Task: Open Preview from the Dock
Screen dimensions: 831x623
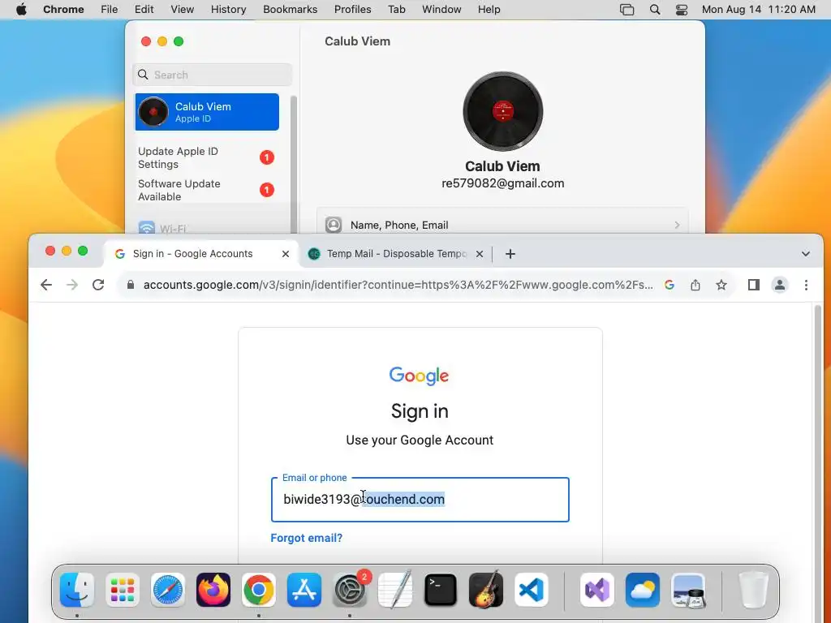Action: (x=688, y=590)
